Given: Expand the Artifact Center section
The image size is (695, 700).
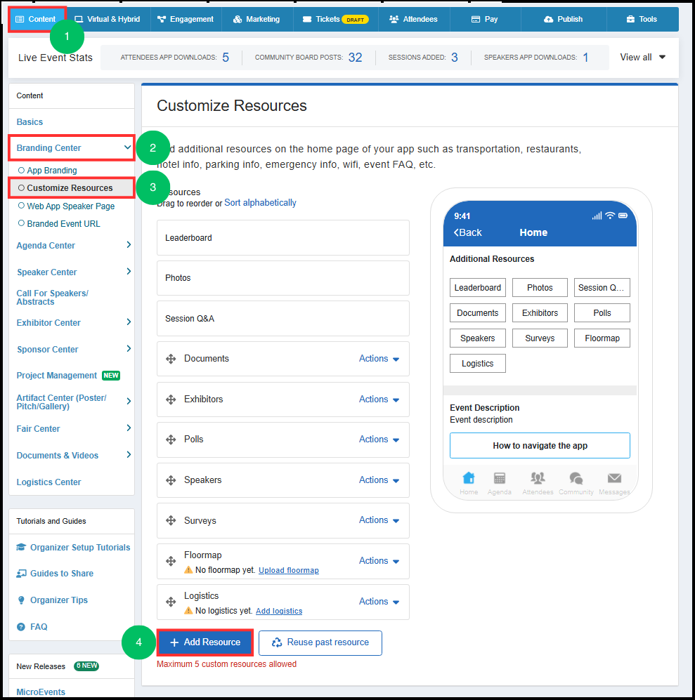Looking at the screenshot, I should (x=129, y=402).
